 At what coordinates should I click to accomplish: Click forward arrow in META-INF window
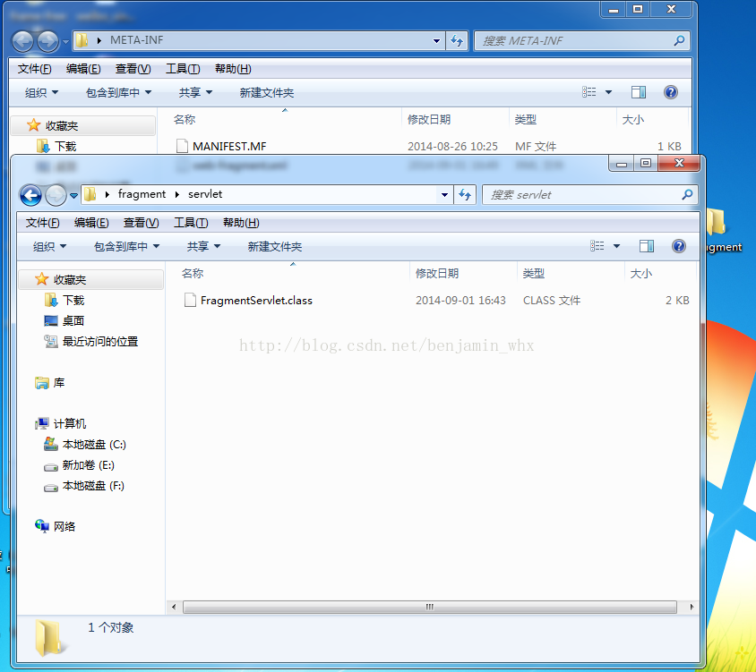pyautogui.click(x=47, y=41)
